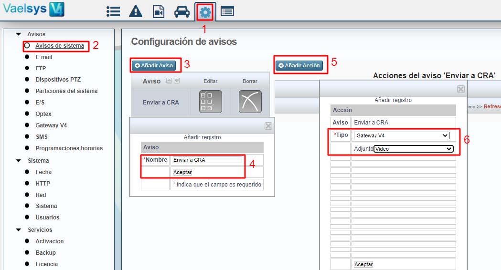Collapse the Avisos tree section

(19, 34)
